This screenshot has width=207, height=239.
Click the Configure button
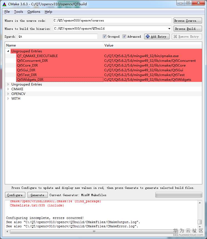coord(15,195)
